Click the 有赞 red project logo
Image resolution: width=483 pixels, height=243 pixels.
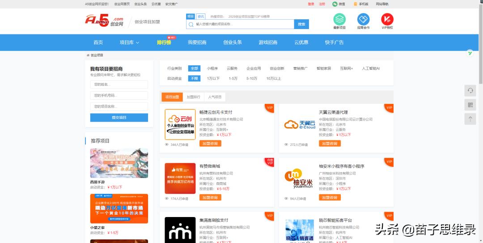pos(180,179)
